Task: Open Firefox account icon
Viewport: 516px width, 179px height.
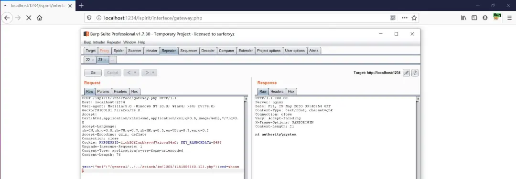Action: pos(485,18)
